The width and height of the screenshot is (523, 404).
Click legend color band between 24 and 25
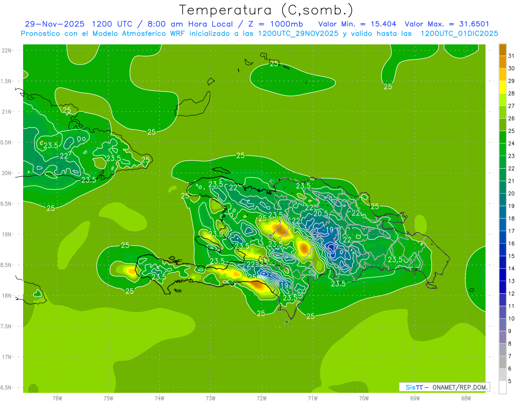[x=503, y=137]
